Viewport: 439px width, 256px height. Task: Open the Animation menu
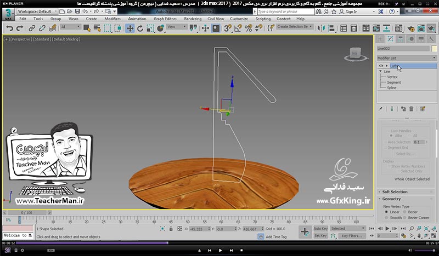pos(137,19)
